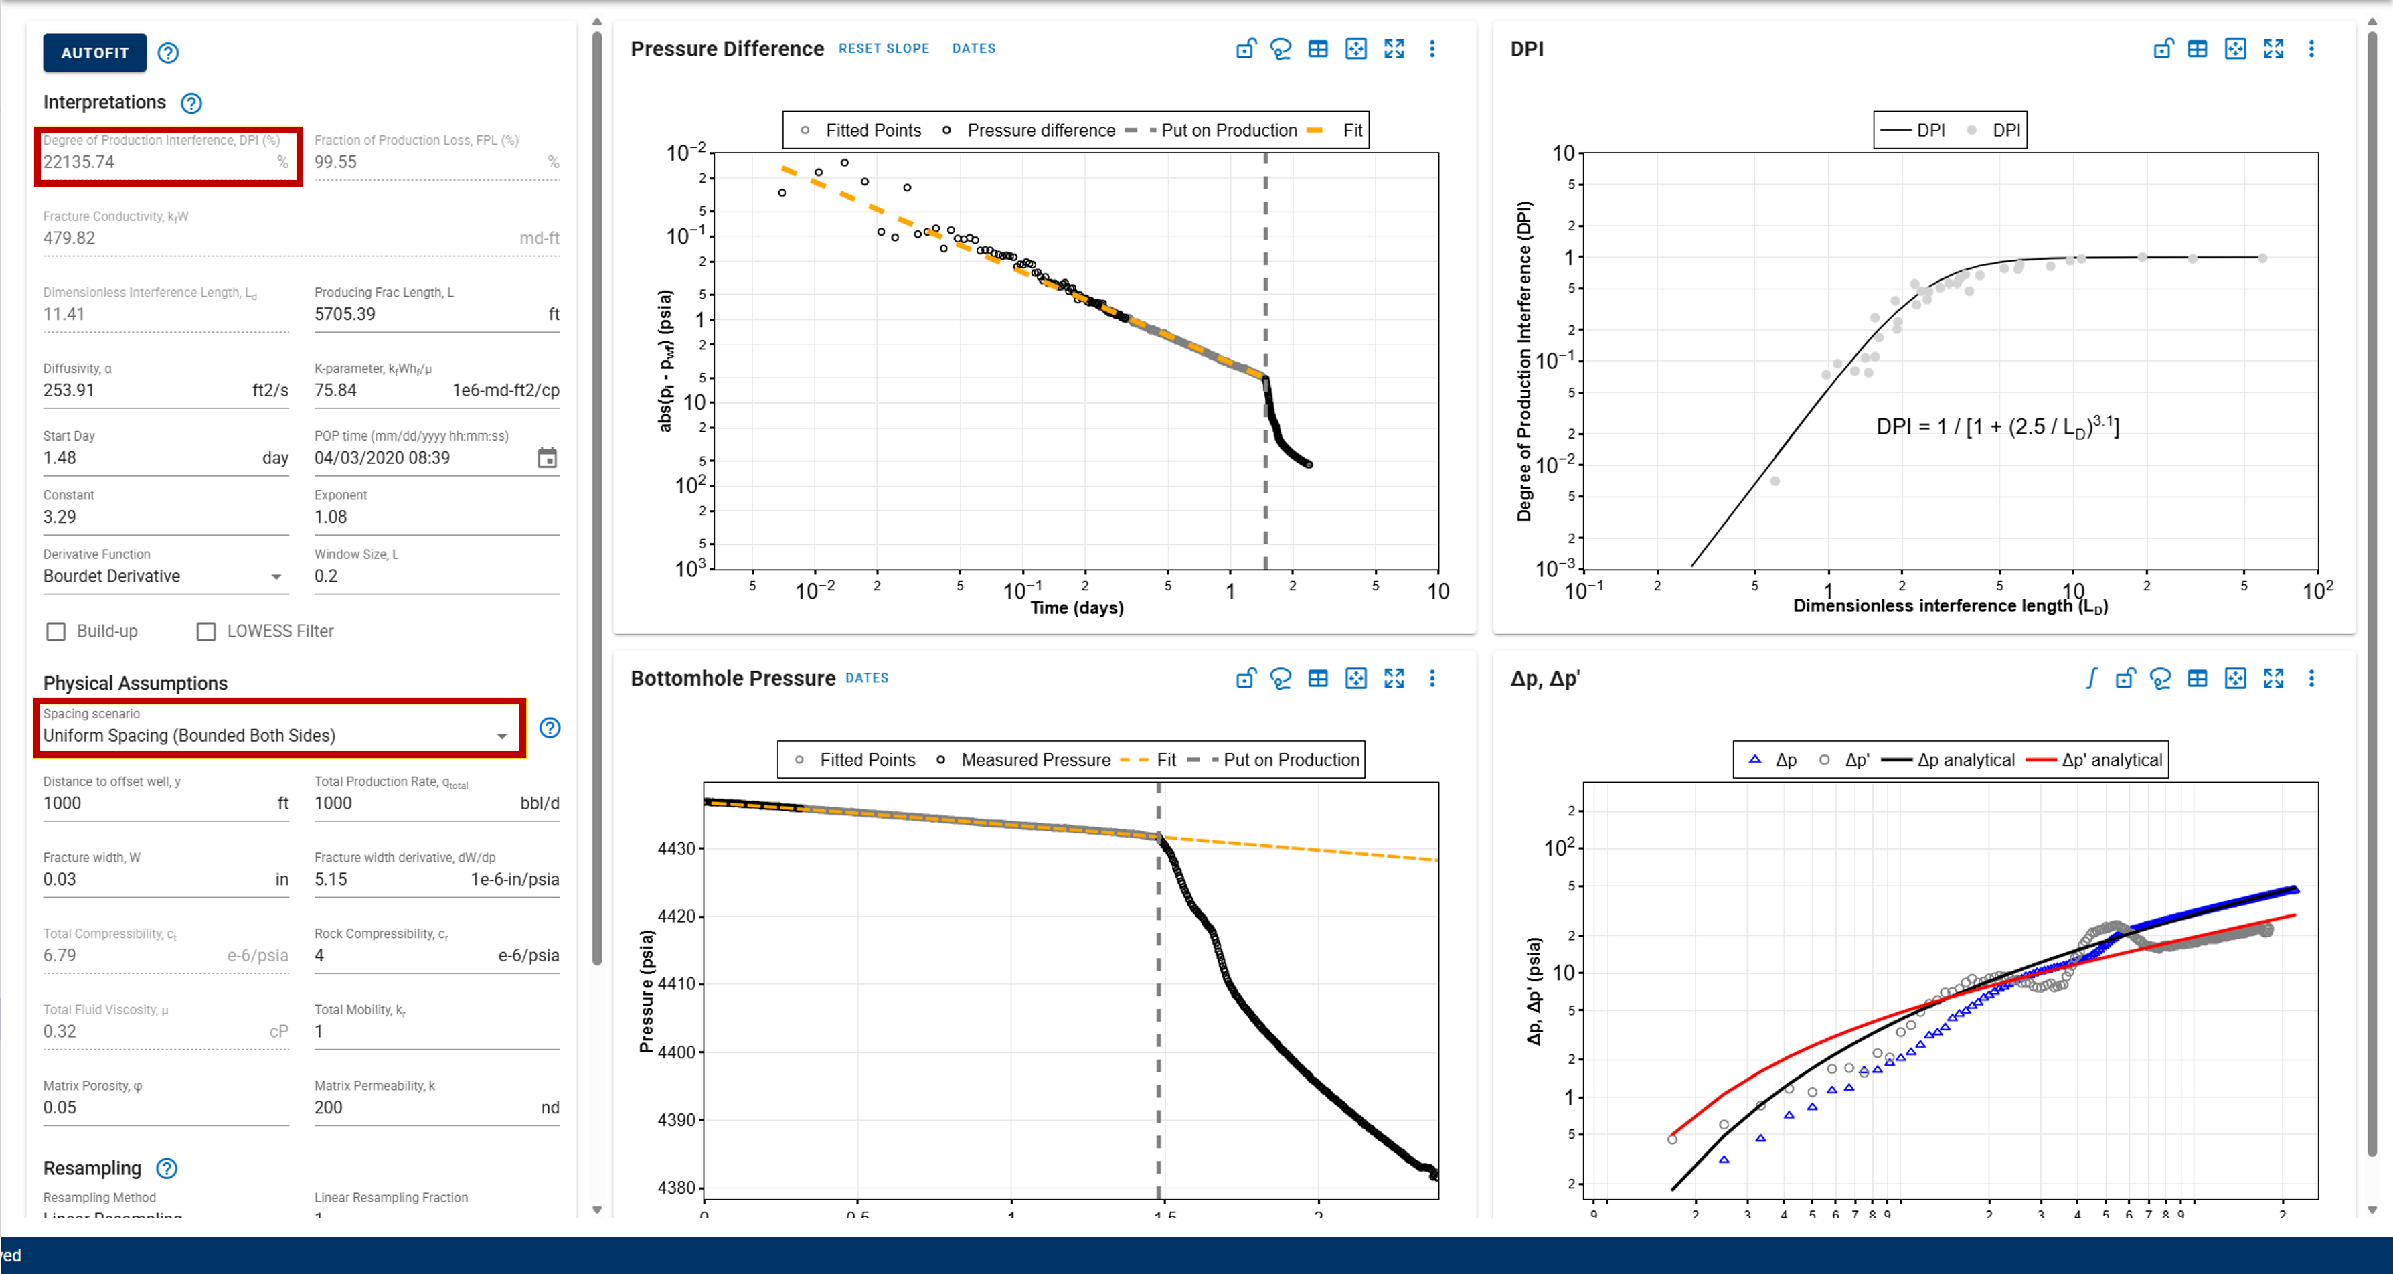The width and height of the screenshot is (2393, 1274).
Task: Toggle Δp' analytical curve in the legend
Action: (2094, 760)
